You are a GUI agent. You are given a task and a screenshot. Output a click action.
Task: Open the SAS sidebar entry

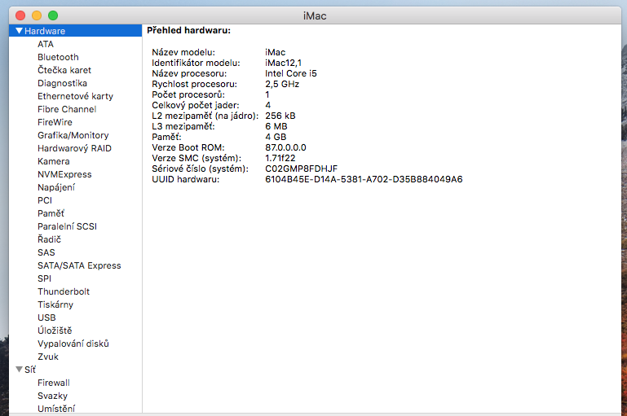(46, 252)
